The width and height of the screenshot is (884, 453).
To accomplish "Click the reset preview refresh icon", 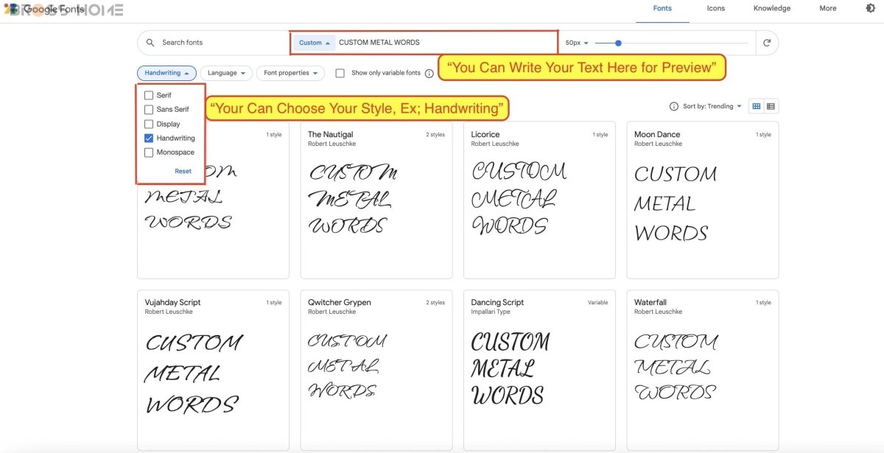I will coord(767,43).
